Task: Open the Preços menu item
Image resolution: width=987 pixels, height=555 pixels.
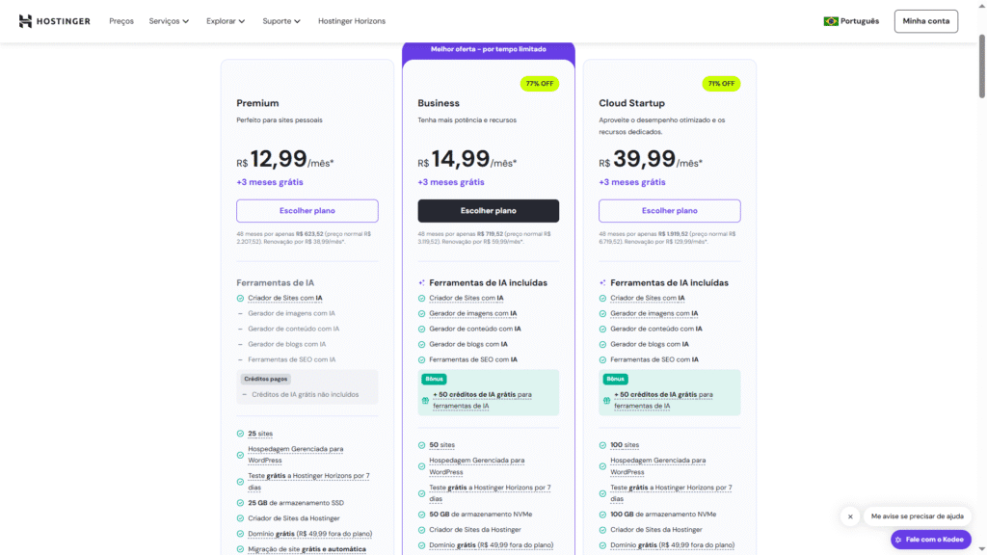Action: (120, 21)
